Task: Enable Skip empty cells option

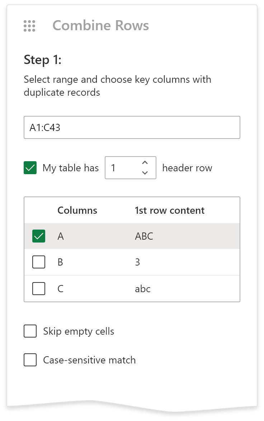Action: pos(30,331)
